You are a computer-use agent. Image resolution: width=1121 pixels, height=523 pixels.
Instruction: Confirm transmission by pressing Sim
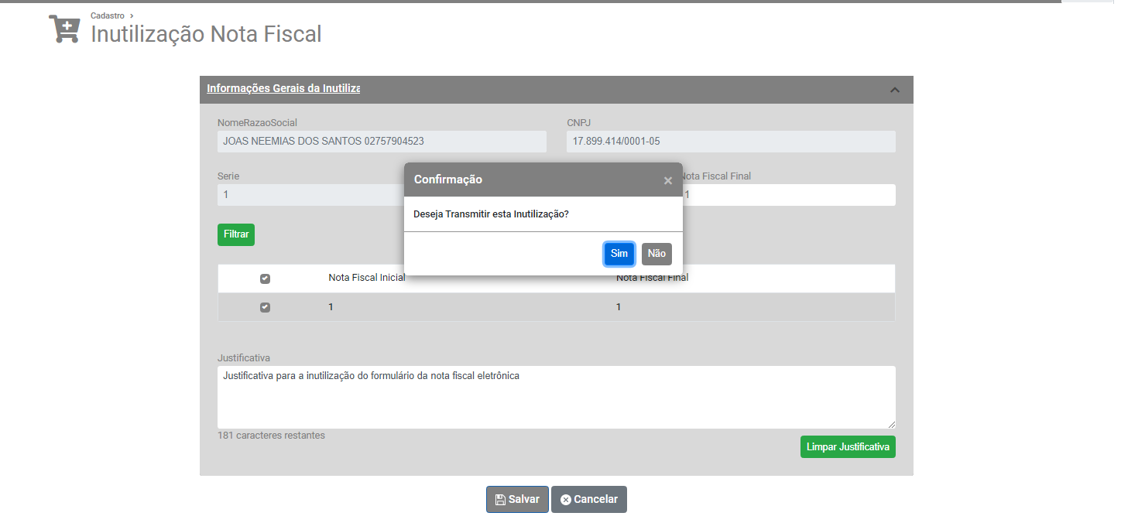point(619,254)
